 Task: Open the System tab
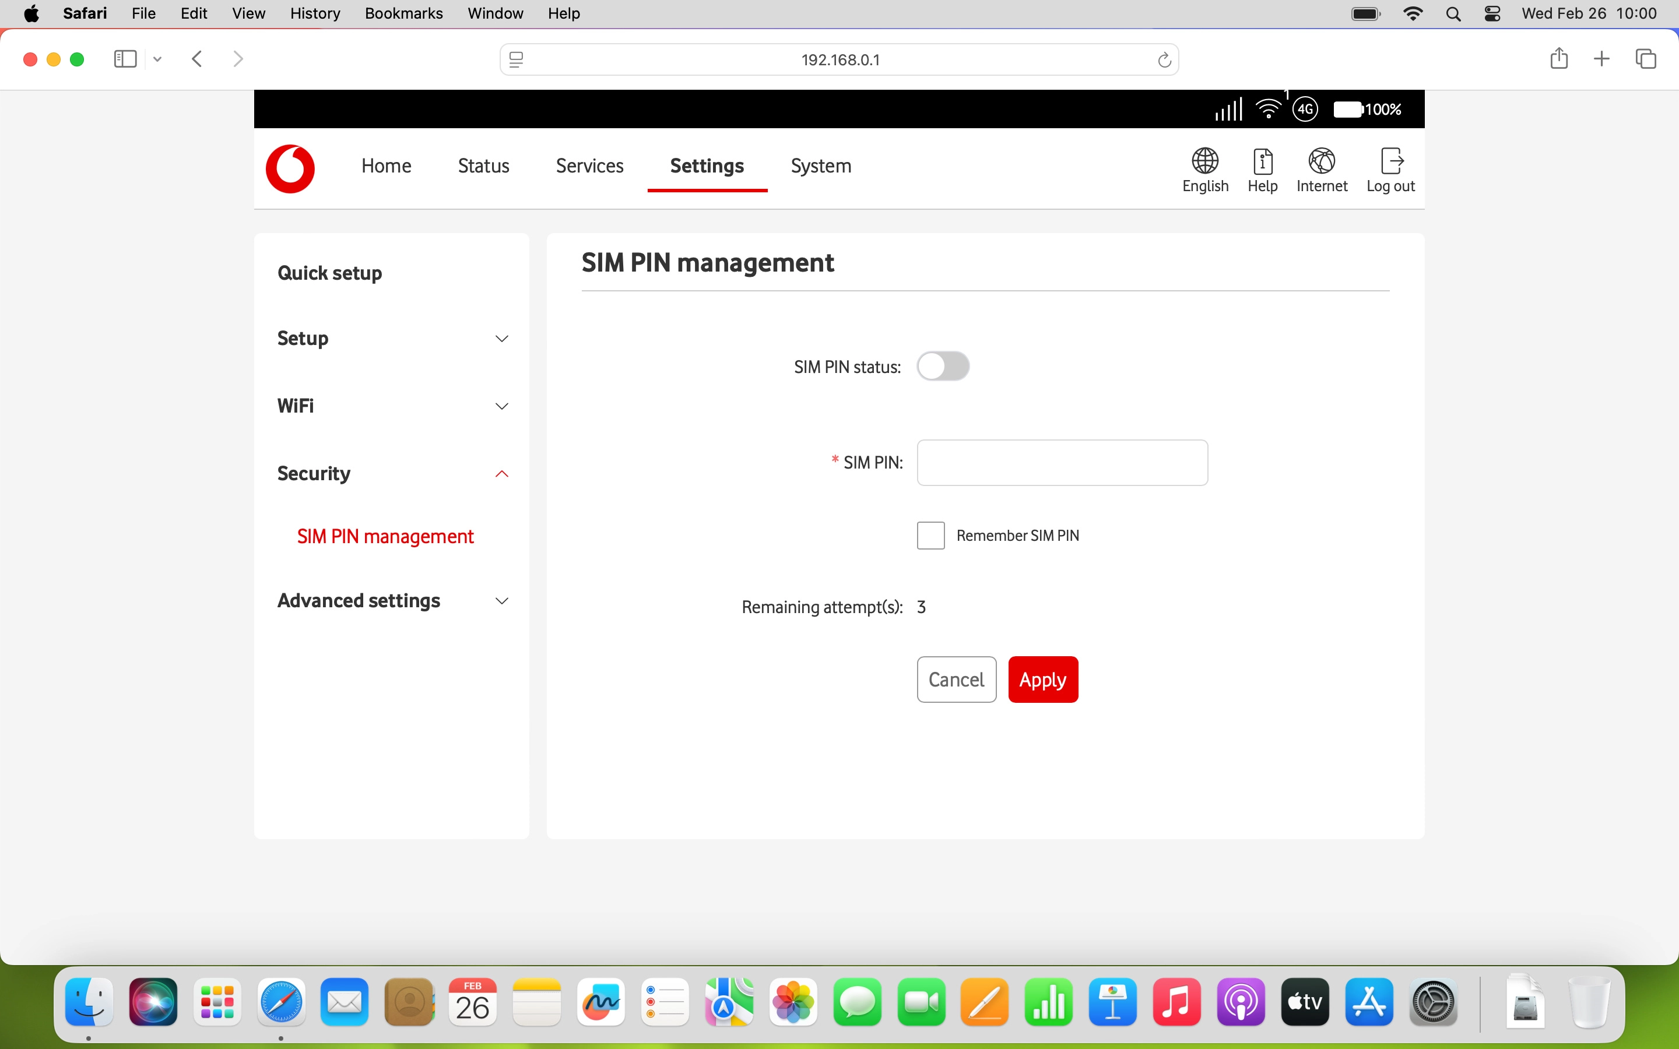click(821, 166)
